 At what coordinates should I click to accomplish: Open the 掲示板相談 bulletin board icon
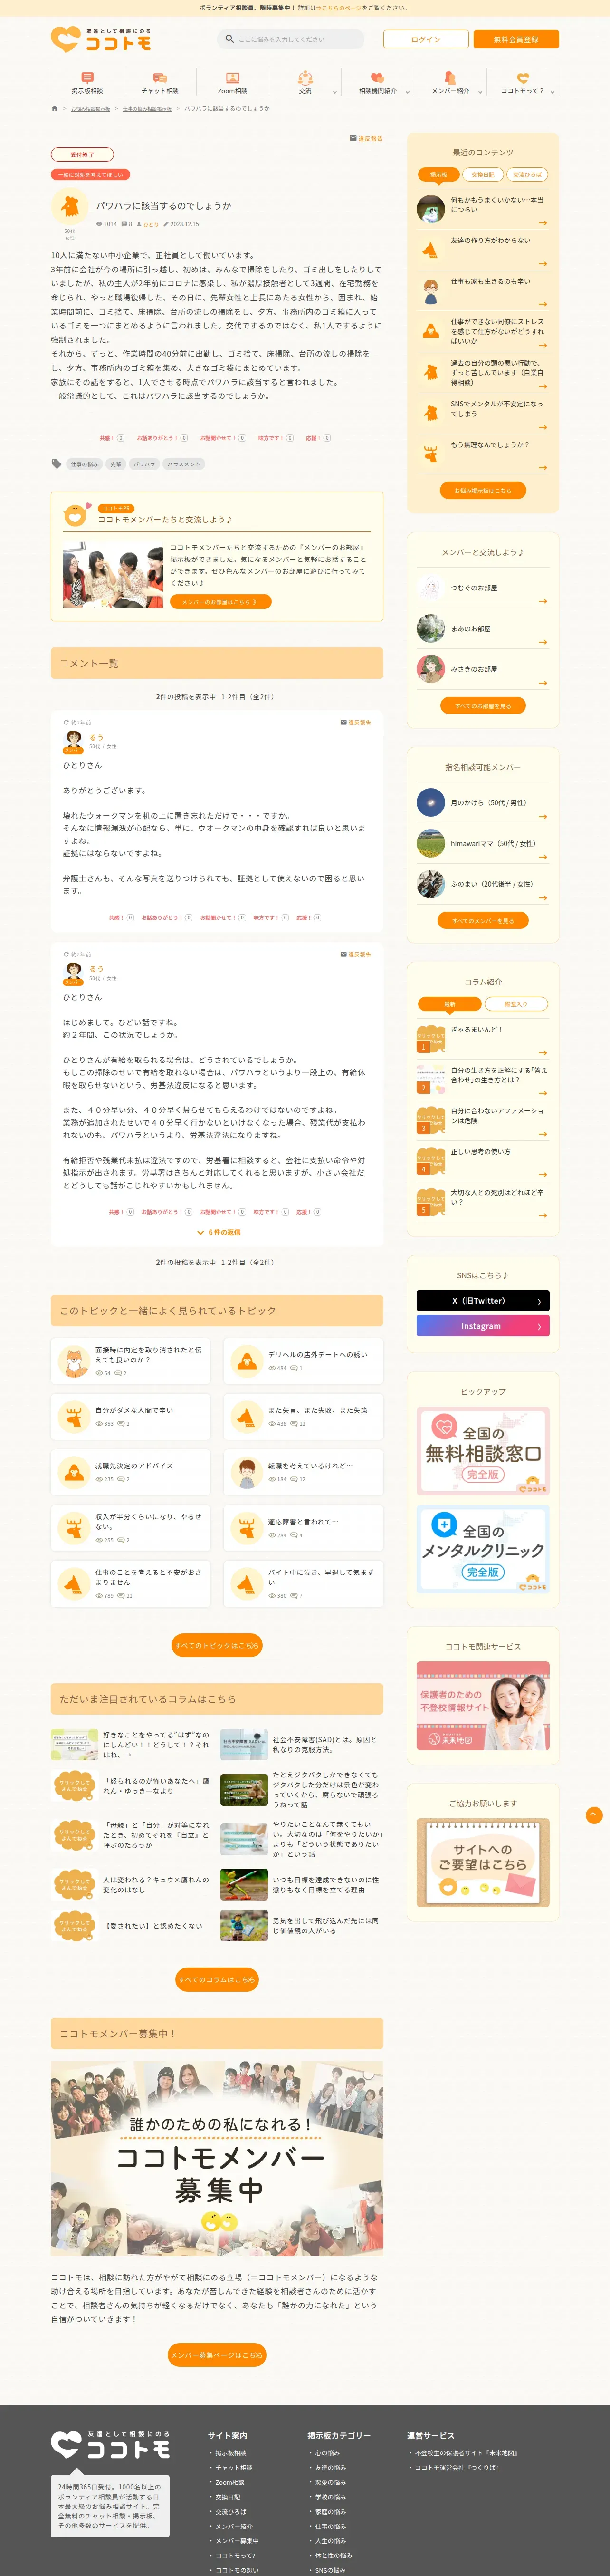point(87,77)
